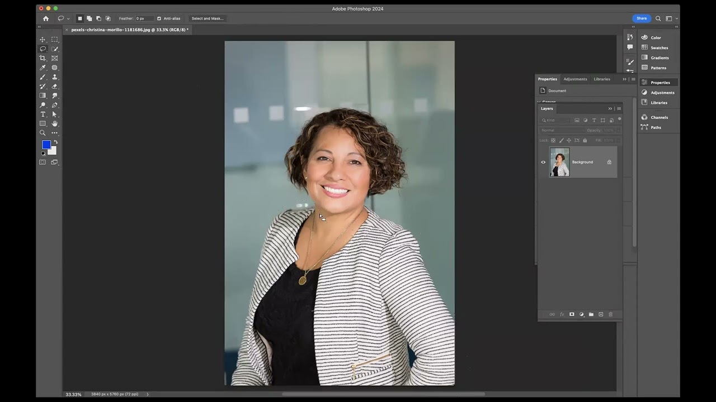Choose Intersect with selection mode
This screenshot has width=716, height=402.
coord(108,18)
